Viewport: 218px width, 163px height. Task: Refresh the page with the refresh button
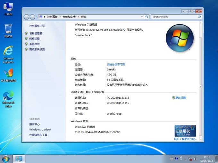tap(147, 17)
